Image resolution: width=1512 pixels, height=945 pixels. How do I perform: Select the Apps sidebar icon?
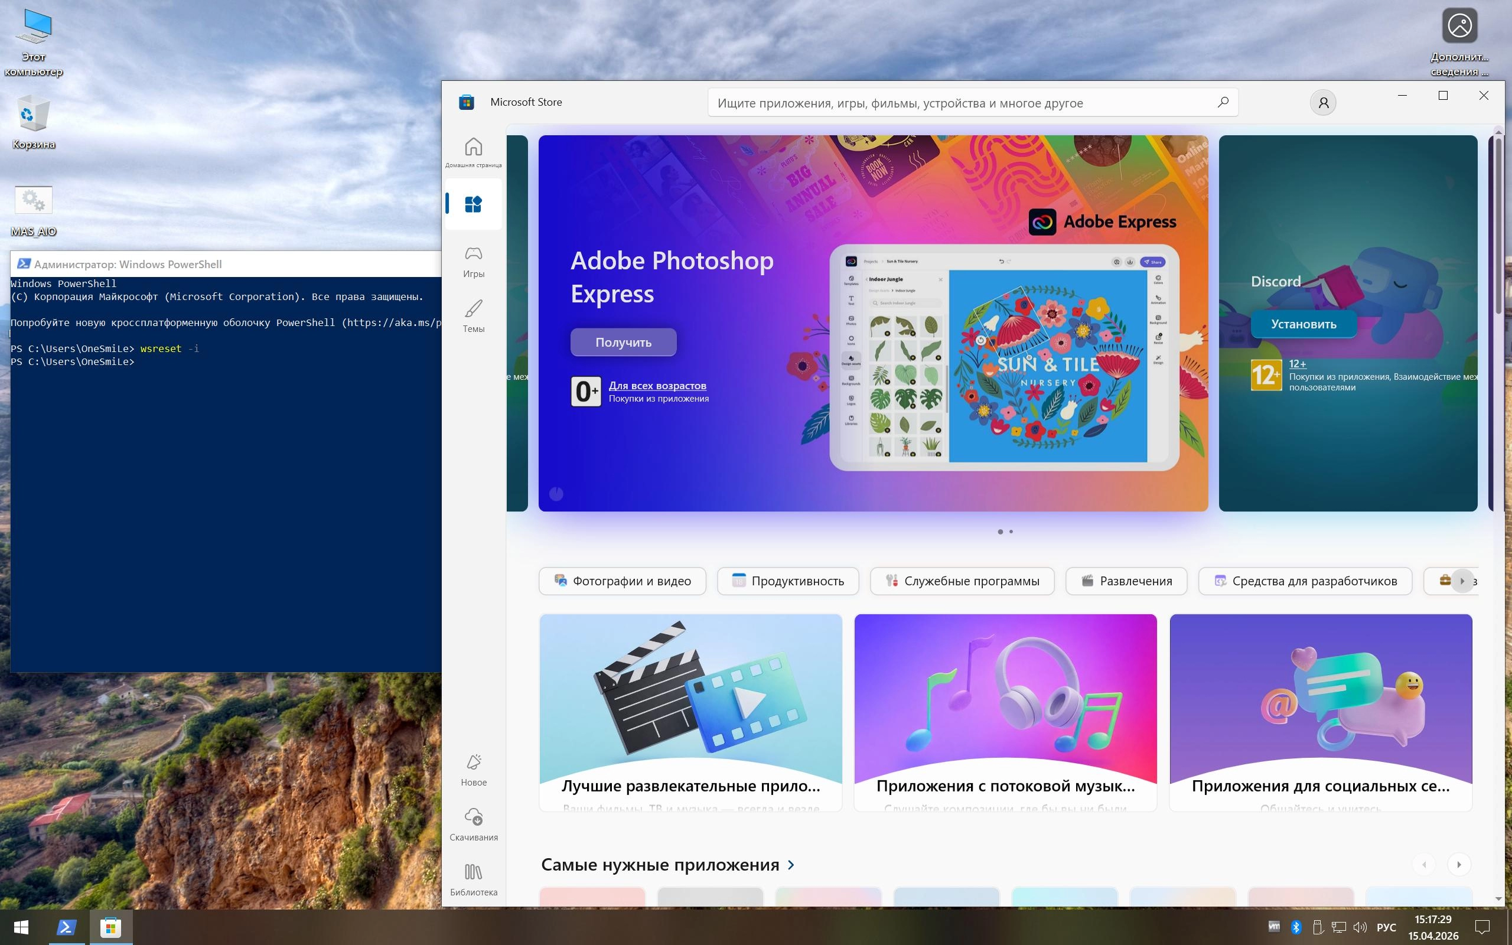point(473,204)
